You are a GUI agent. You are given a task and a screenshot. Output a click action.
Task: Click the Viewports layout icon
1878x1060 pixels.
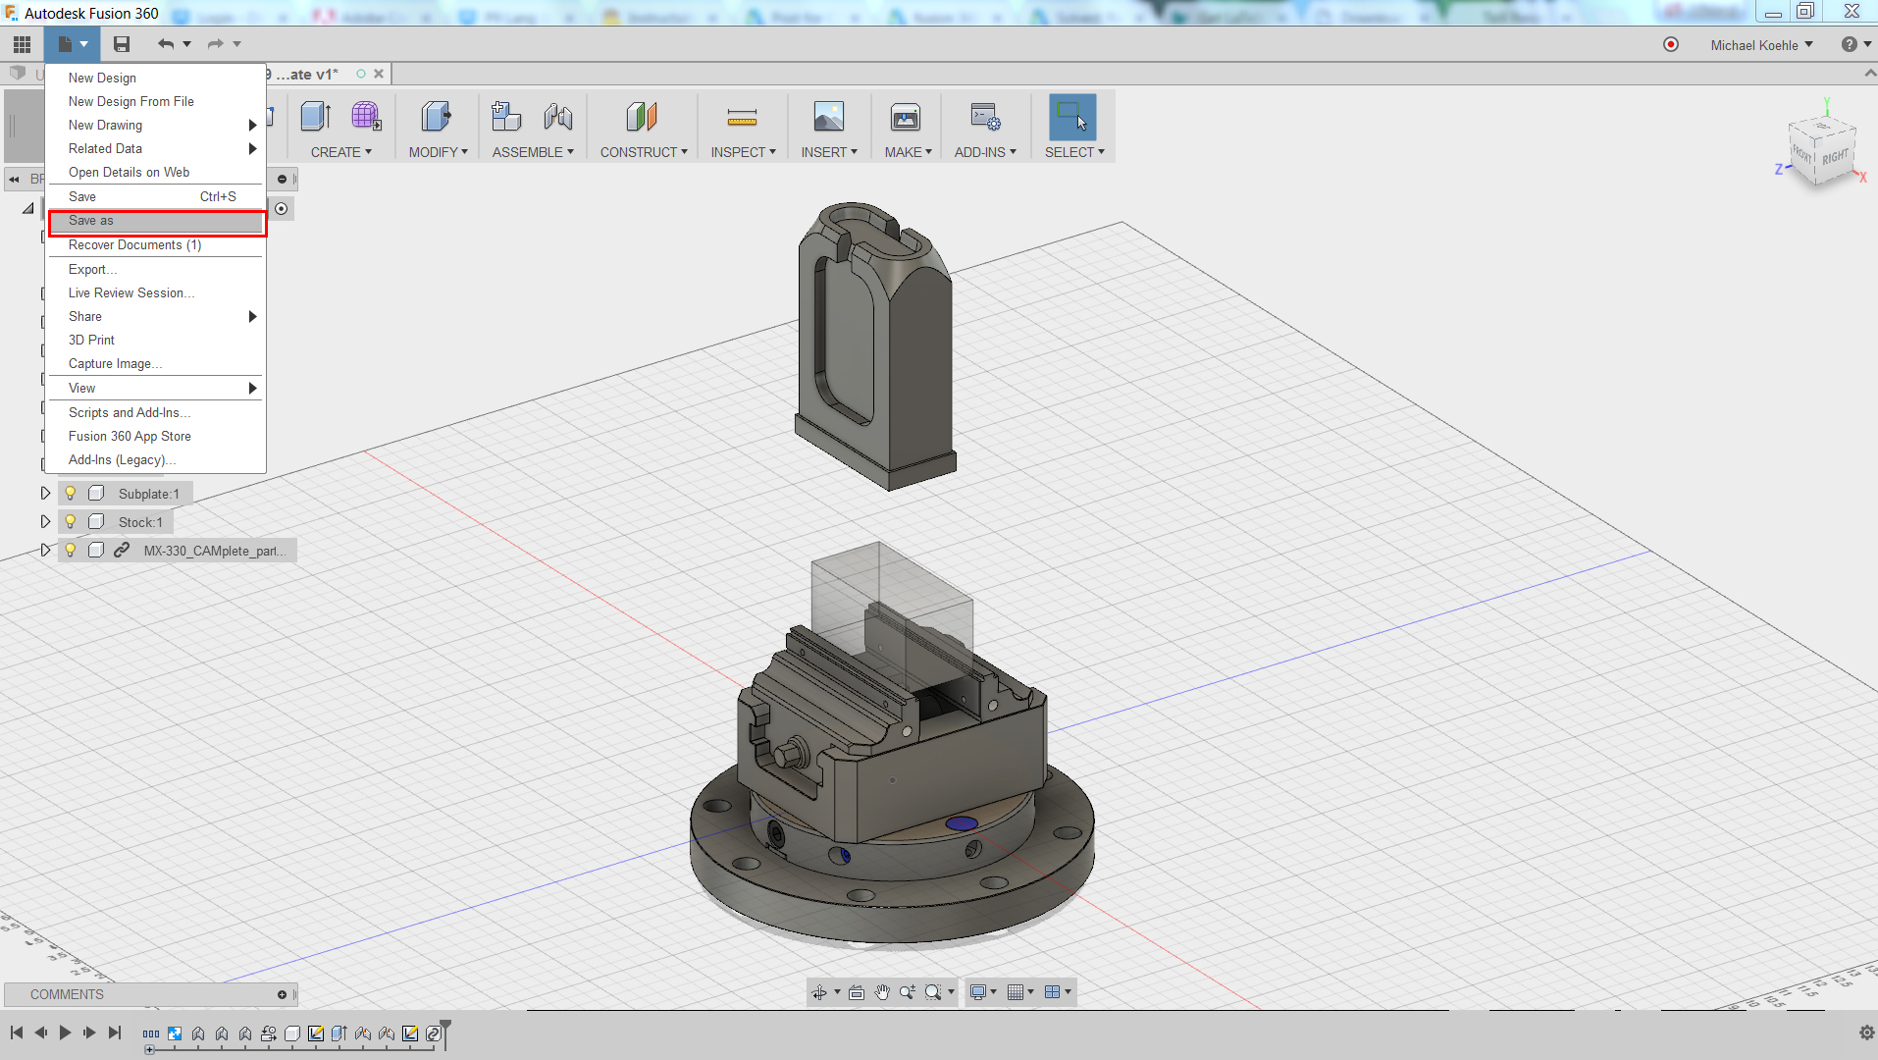click(x=1053, y=992)
